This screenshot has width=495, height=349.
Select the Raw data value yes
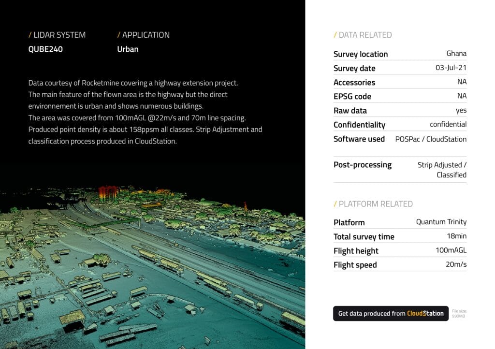[461, 110]
